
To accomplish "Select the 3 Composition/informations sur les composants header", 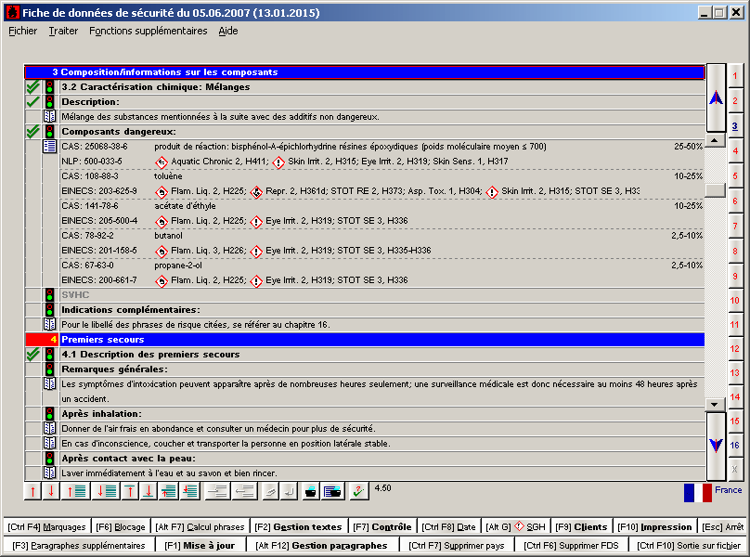I will click(365, 72).
